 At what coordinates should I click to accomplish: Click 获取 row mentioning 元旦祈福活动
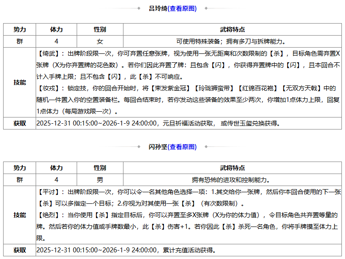(x=172, y=123)
